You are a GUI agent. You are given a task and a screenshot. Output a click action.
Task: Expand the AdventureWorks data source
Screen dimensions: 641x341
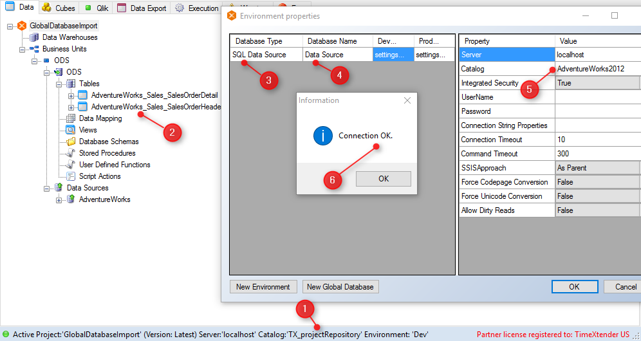pos(59,200)
